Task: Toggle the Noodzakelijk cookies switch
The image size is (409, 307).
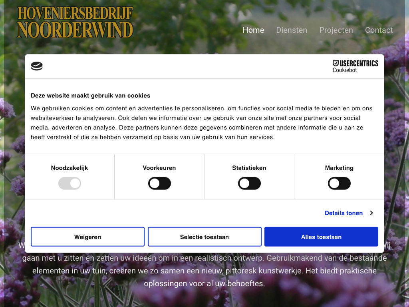Action: click(x=69, y=184)
